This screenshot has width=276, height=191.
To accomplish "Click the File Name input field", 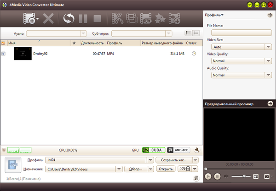I will (241, 33).
